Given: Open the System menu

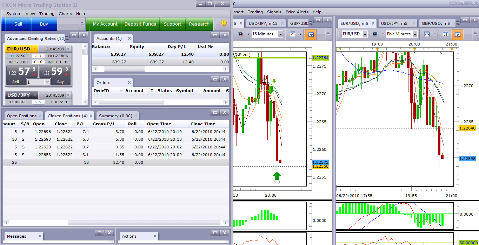Looking at the screenshot, I should pyautogui.click(x=14, y=14).
